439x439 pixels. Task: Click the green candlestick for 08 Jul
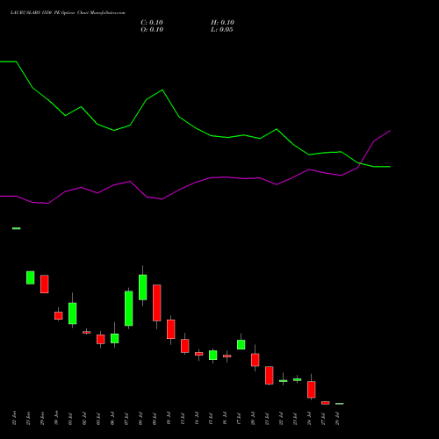pyautogui.click(x=143, y=287)
